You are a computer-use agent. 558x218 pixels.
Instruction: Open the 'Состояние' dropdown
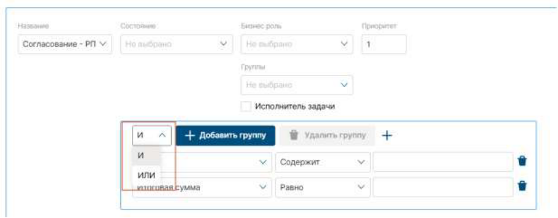pos(177,44)
